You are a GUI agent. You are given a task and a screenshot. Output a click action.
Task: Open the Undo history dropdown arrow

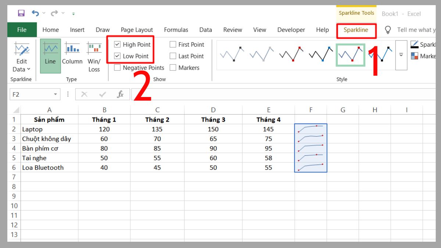click(44, 13)
